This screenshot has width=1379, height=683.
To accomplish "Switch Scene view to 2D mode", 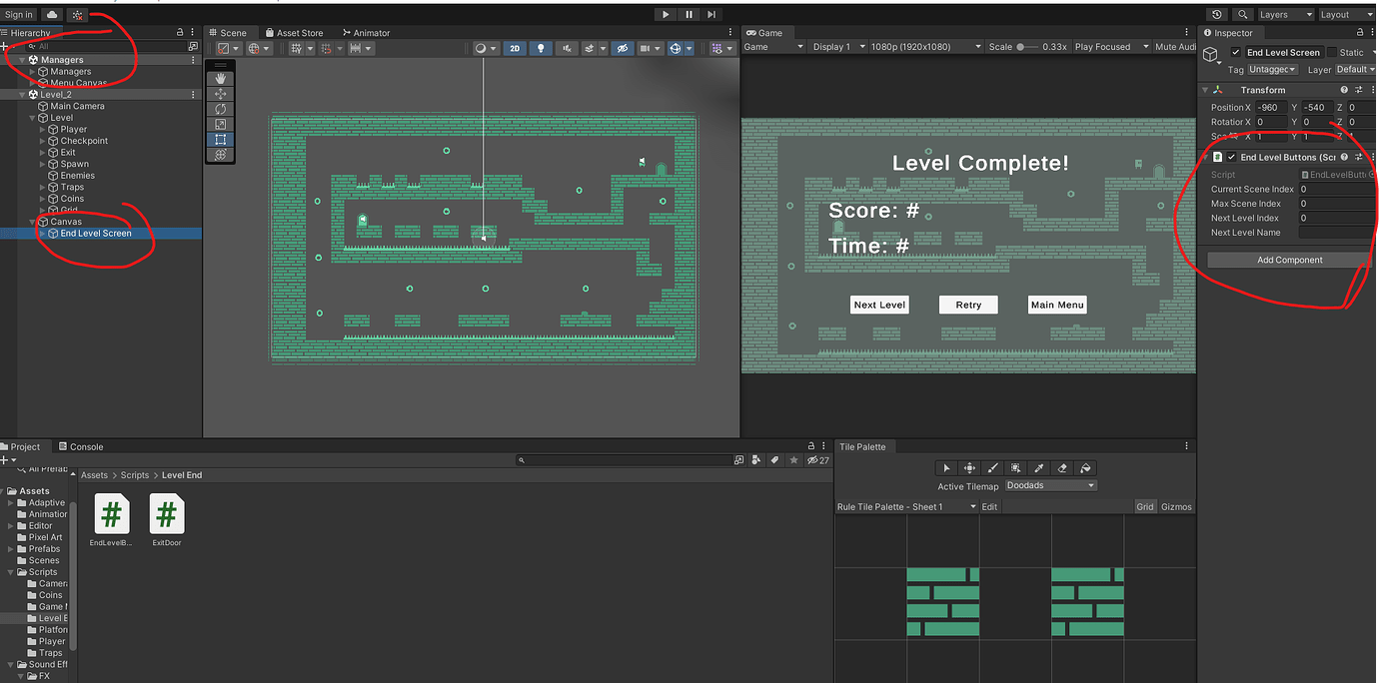I will 512,48.
